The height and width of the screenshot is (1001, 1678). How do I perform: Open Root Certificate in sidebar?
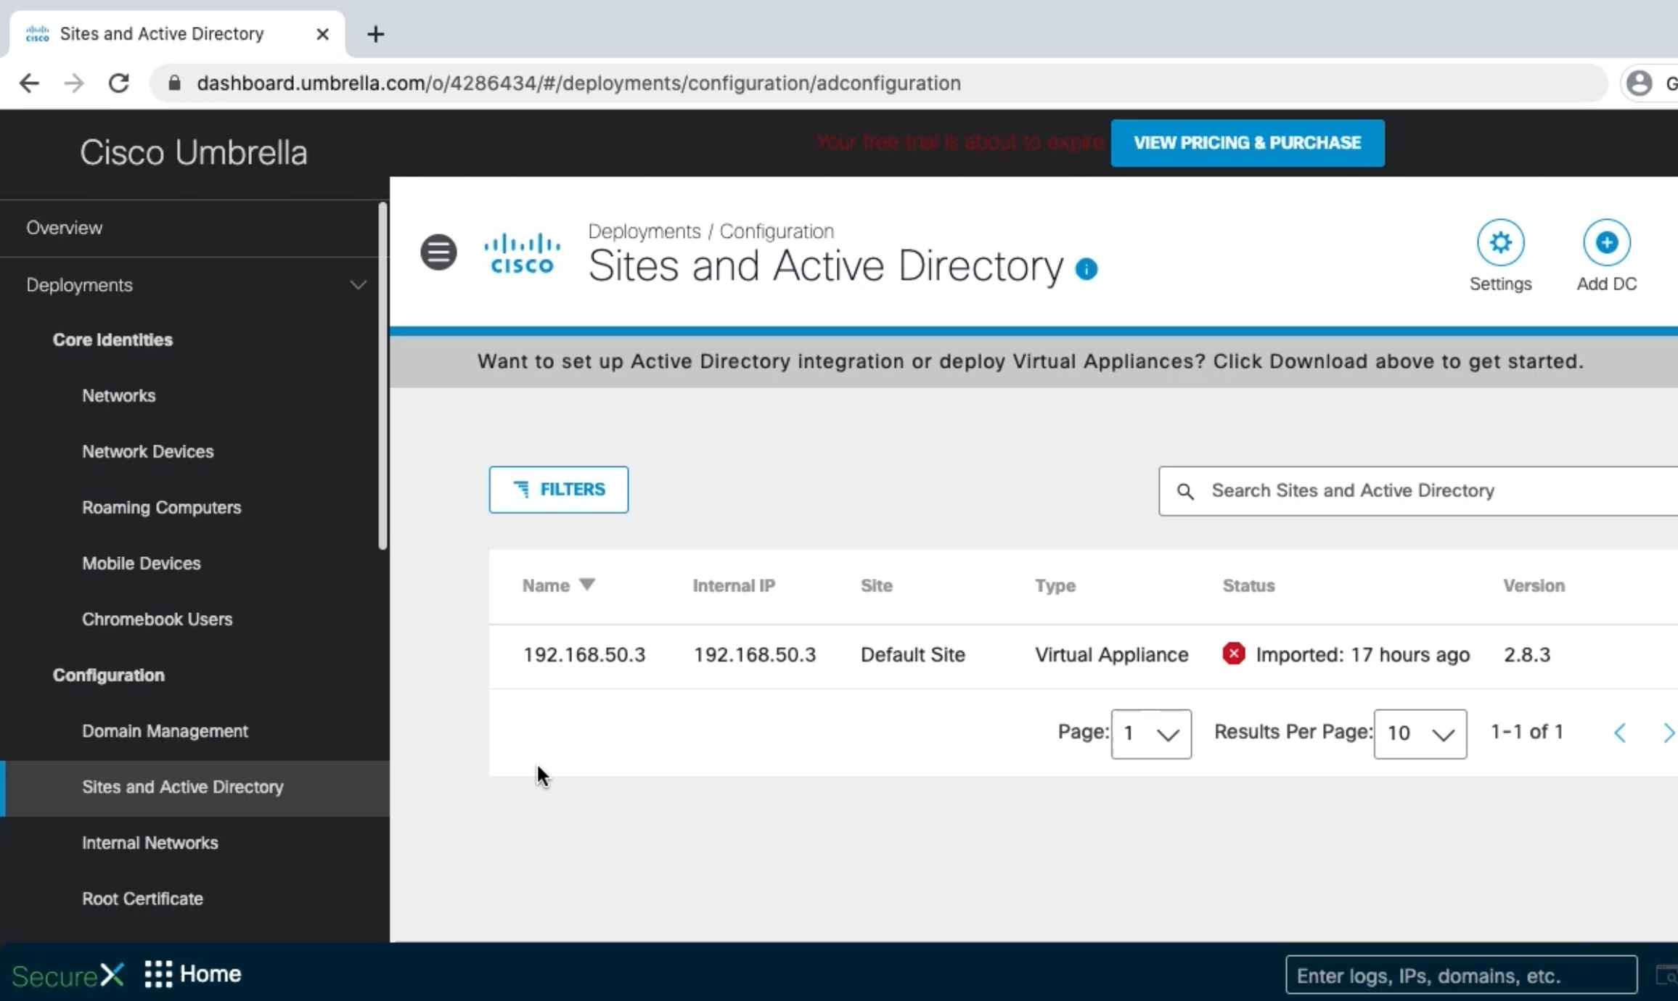point(142,898)
